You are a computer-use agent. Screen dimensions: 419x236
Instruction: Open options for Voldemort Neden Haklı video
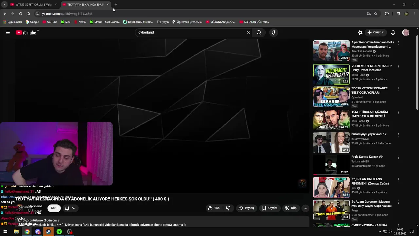coord(399,67)
